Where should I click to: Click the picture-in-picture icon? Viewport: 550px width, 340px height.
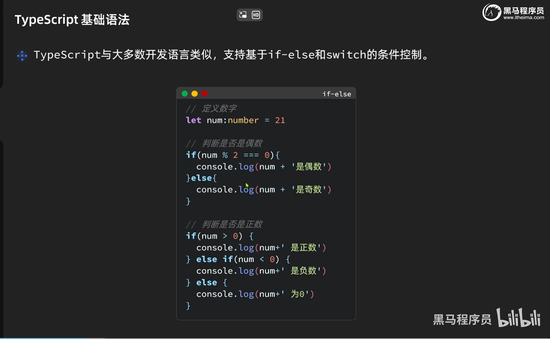(243, 15)
